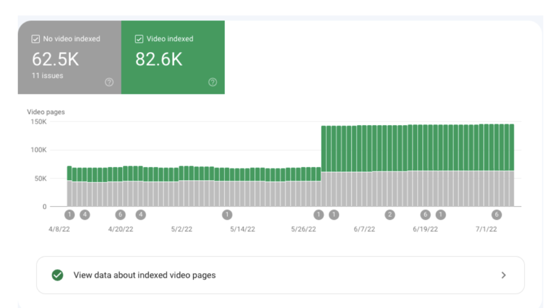The height and width of the screenshot is (308, 553).
Task: Click annotation marker 6 near 4/20/22
Action: coord(120,214)
